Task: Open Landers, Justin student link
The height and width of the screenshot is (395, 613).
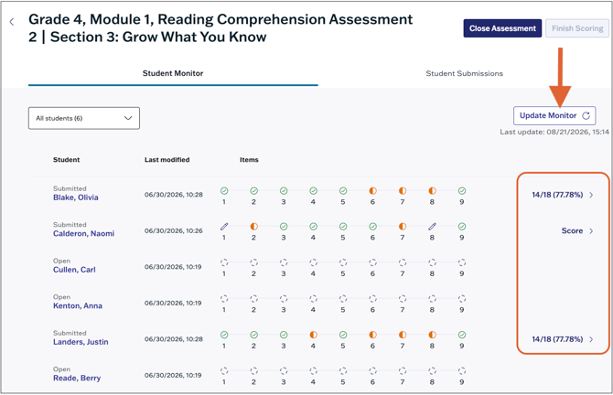Action: (81, 342)
